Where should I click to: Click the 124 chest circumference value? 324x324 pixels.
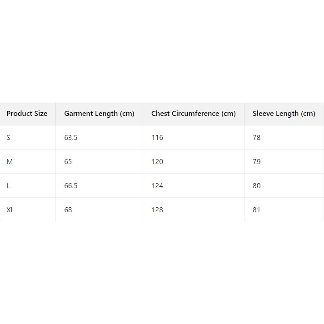point(157,186)
